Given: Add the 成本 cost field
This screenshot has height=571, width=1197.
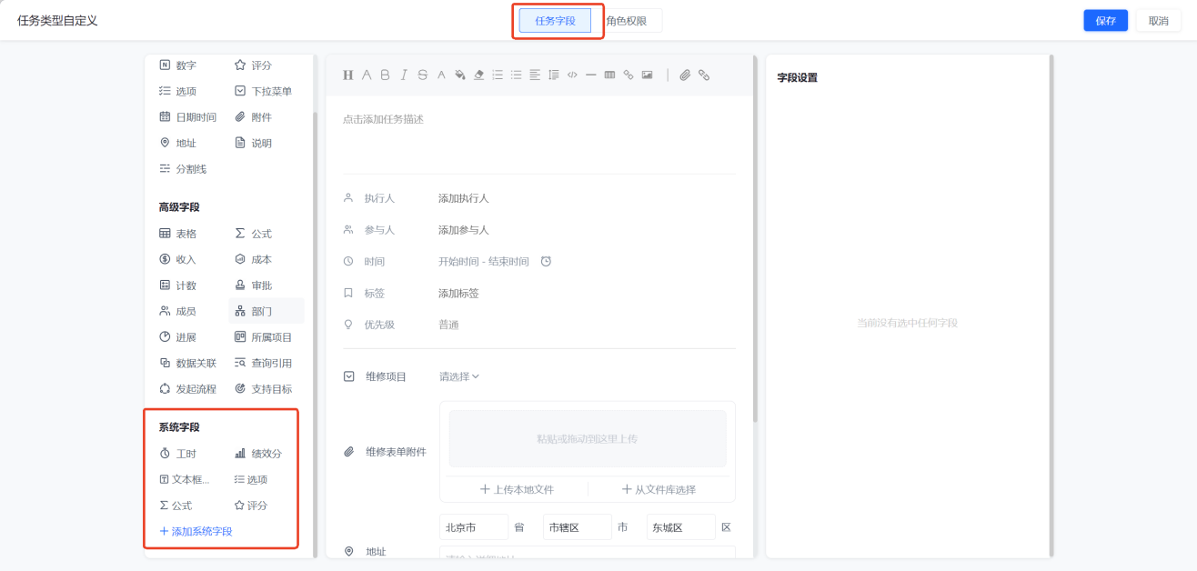Looking at the screenshot, I should pos(253,259).
